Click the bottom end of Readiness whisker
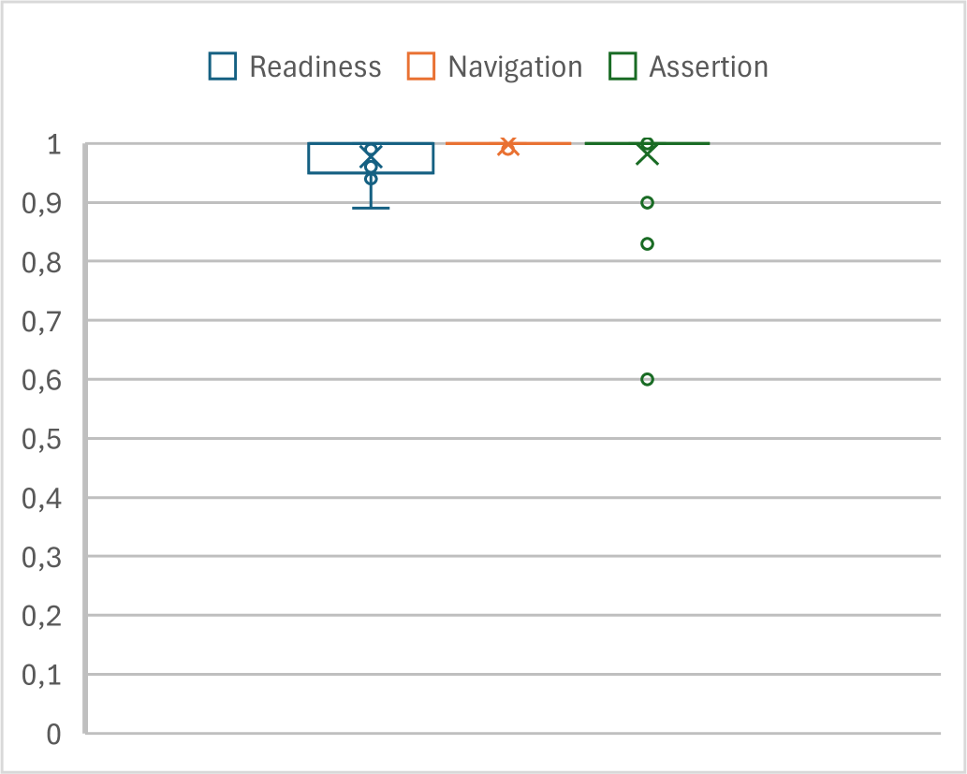The width and height of the screenshot is (967, 774). click(371, 207)
